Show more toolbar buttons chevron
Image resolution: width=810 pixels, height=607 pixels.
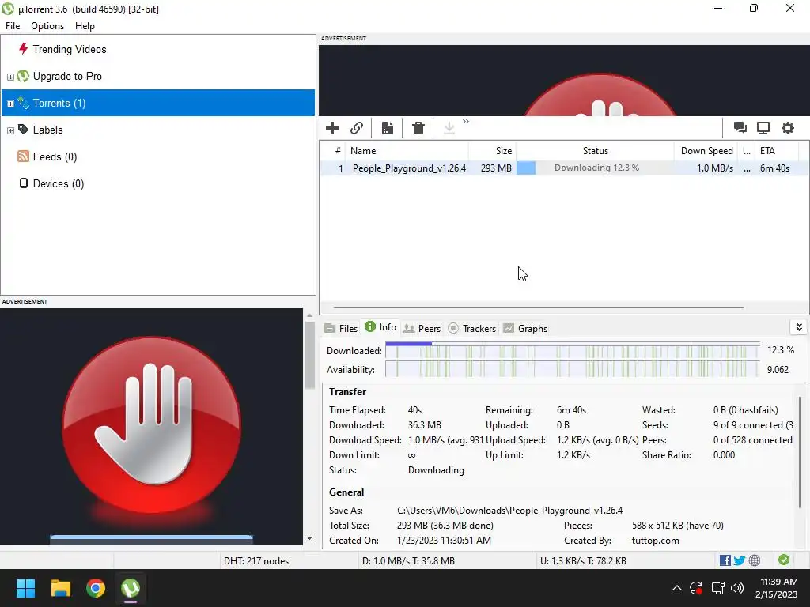point(465,121)
